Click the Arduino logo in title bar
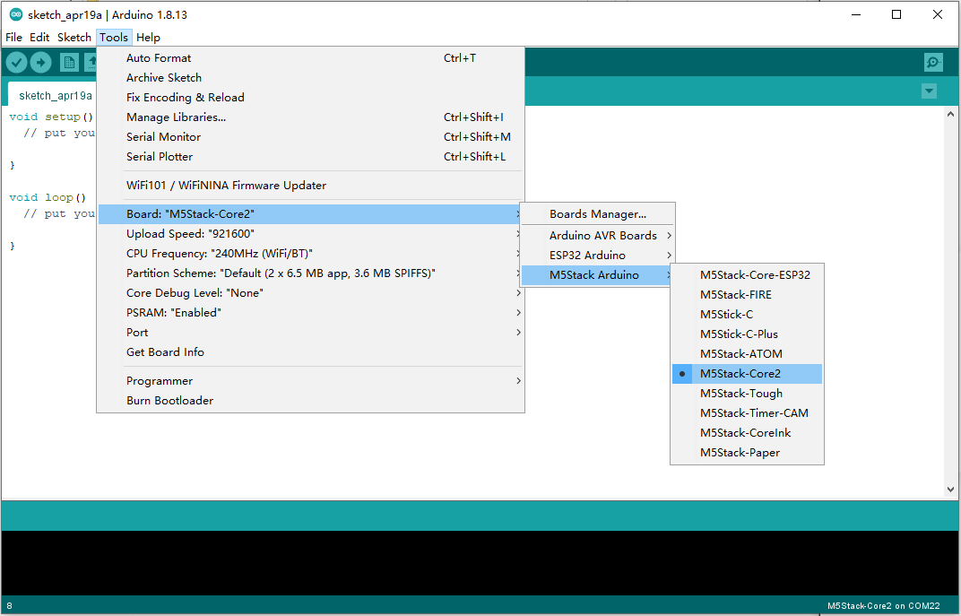The height and width of the screenshot is (616, 961). point(16,14)
